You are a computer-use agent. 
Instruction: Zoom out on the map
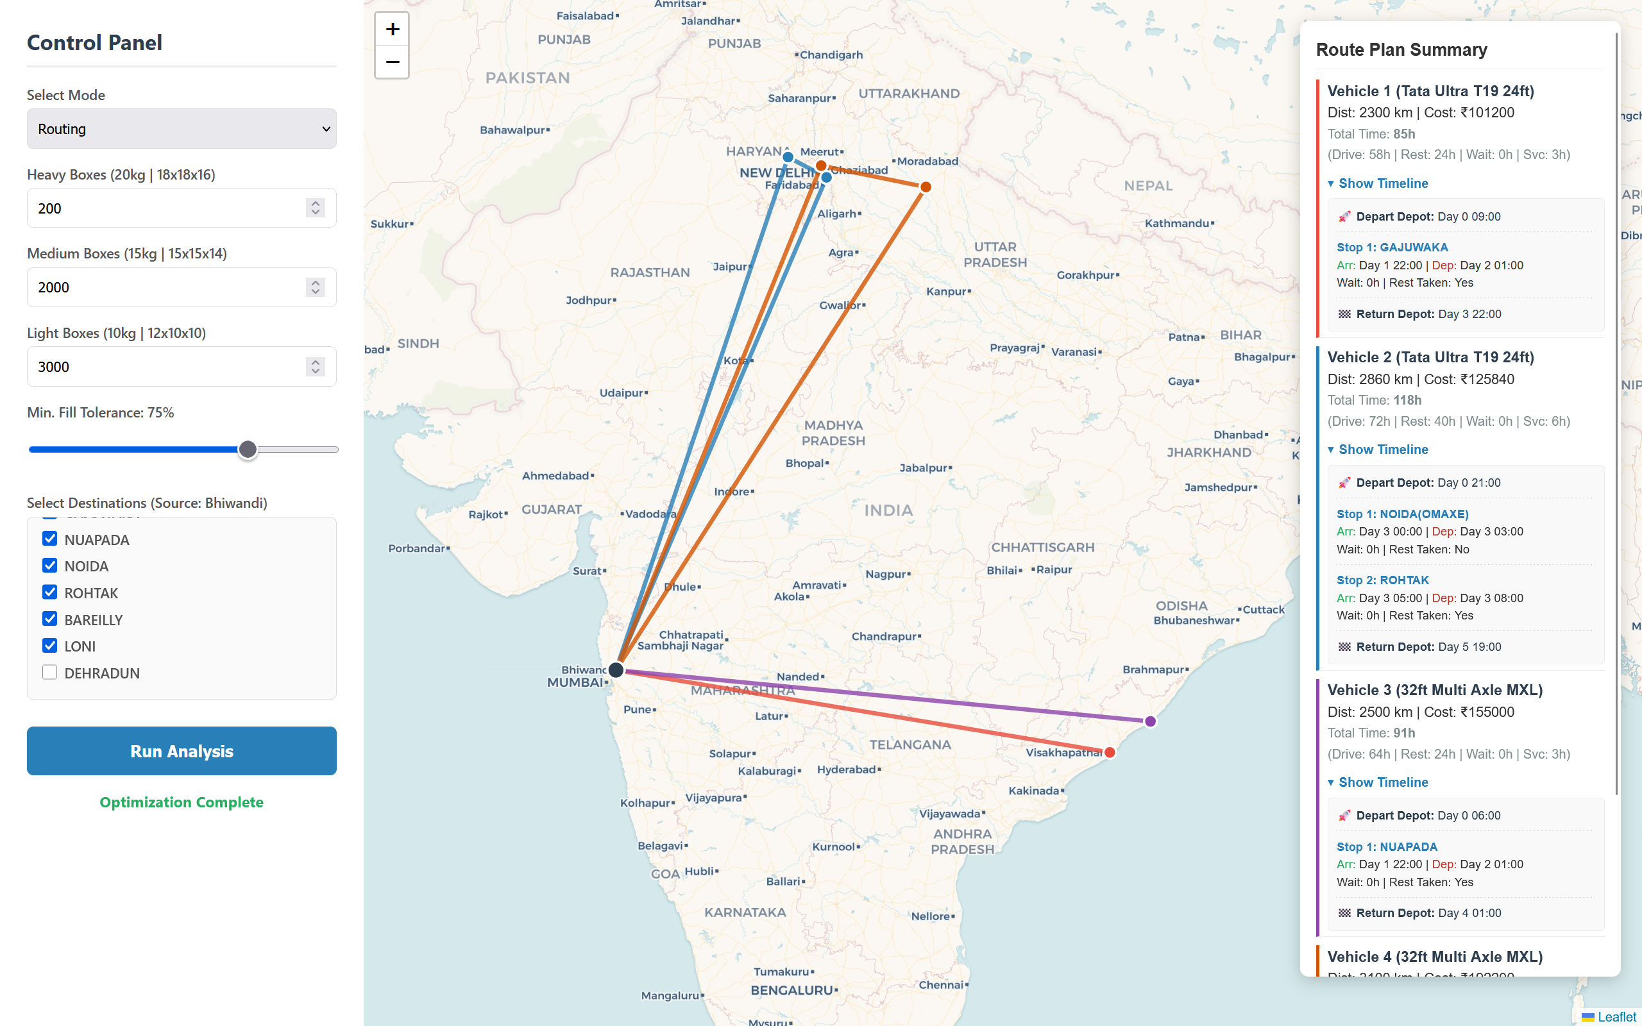[392, 62]
